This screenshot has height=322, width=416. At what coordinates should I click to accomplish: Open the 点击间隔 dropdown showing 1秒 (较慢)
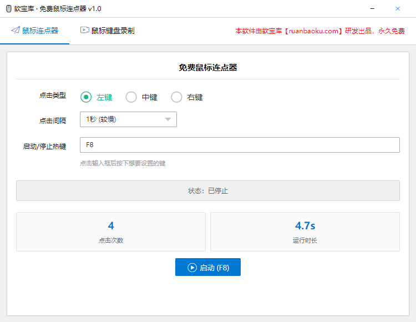[x=128, y=119]
